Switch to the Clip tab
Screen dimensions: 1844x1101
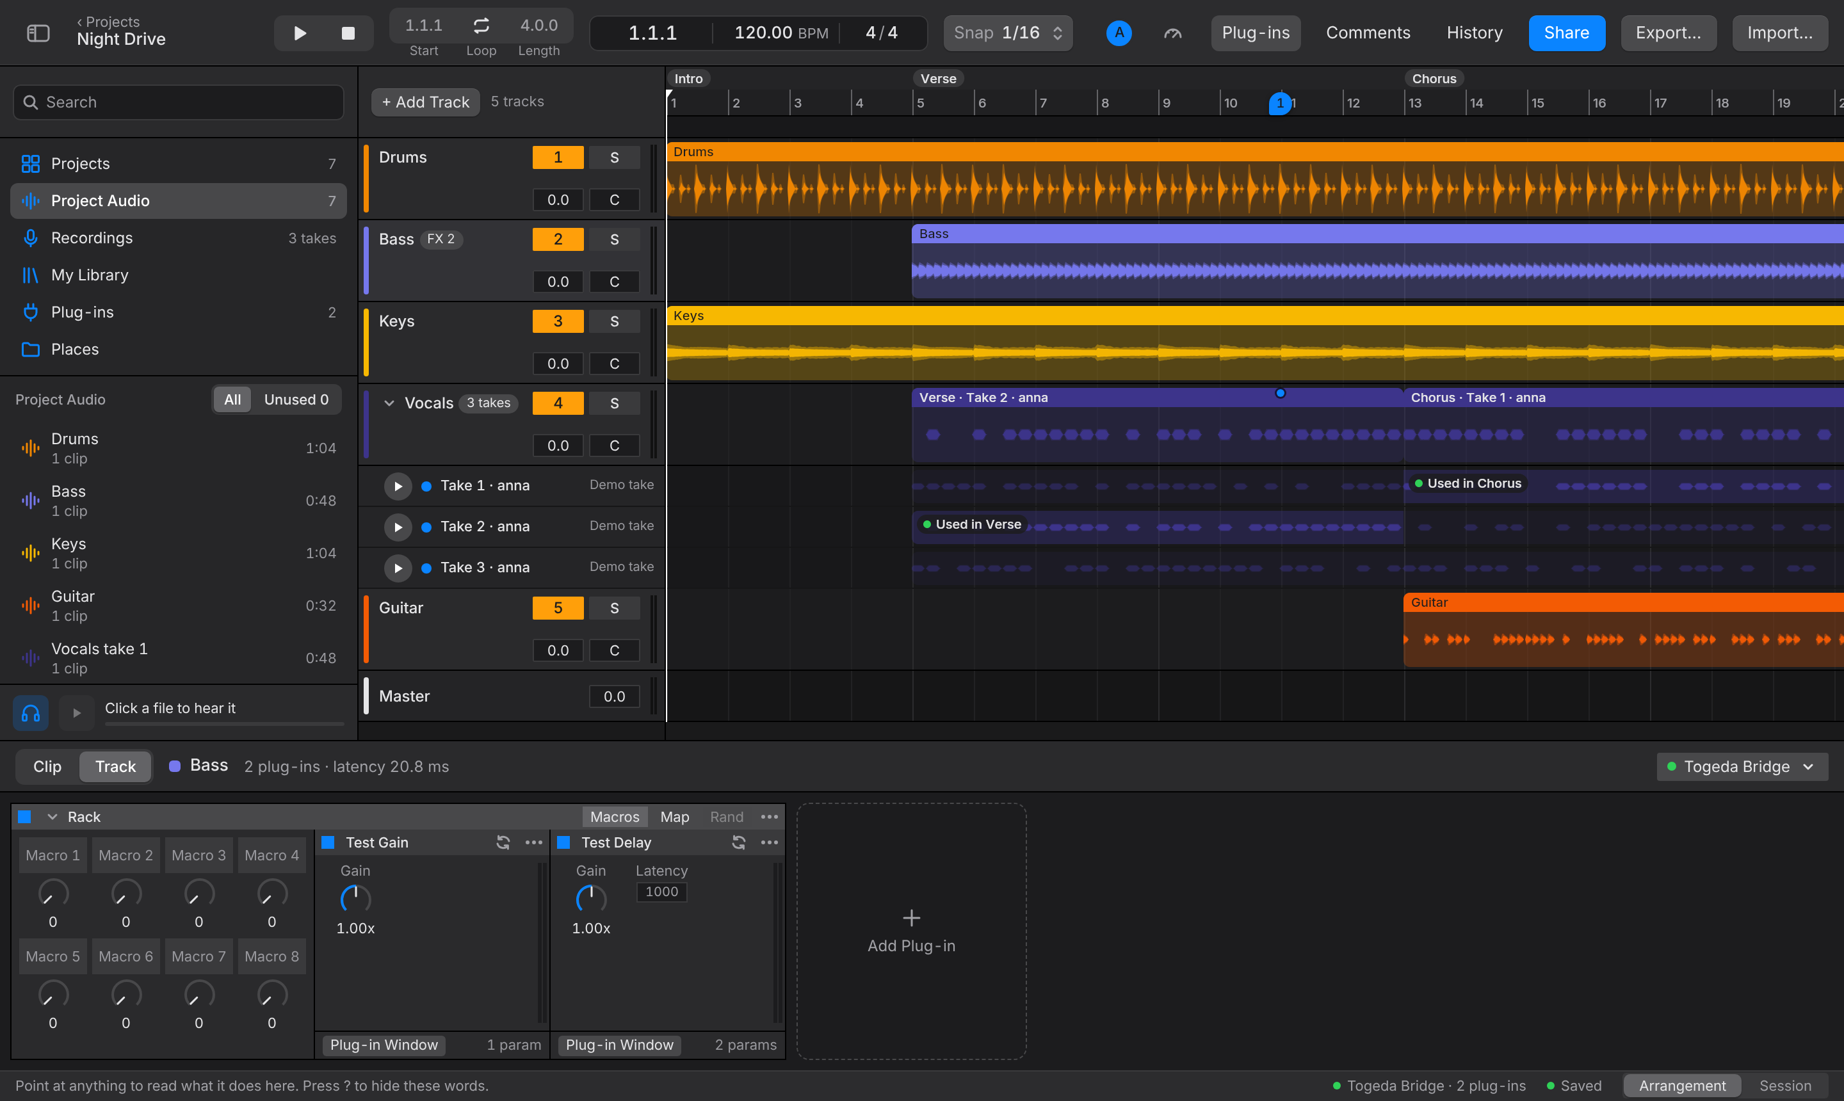[47, 766]
